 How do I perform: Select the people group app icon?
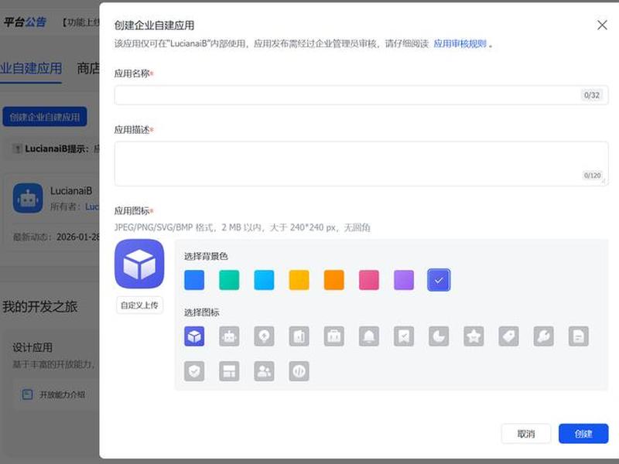coord(264,371)
